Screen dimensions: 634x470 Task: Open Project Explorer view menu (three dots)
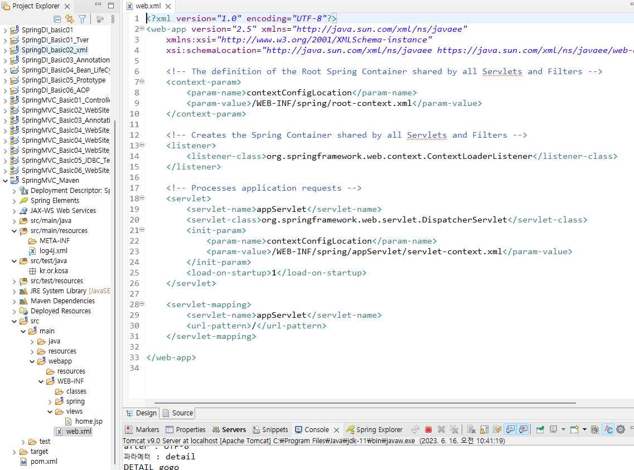tap(113, 19)
